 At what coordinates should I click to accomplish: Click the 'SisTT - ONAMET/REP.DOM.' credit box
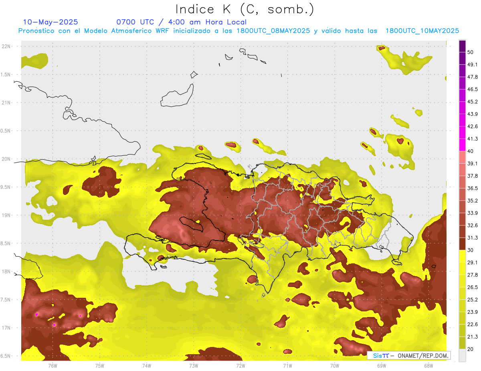(x=408, y=355)
